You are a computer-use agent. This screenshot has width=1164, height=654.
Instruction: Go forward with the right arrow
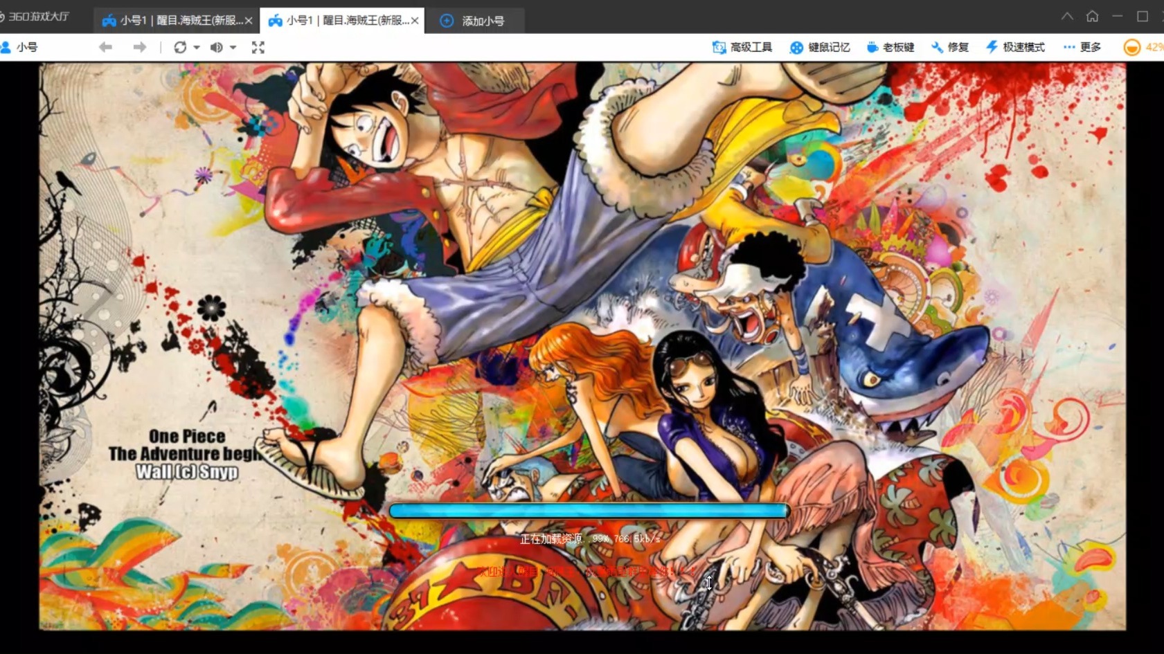pyautogui.click(x=140, y=47)
